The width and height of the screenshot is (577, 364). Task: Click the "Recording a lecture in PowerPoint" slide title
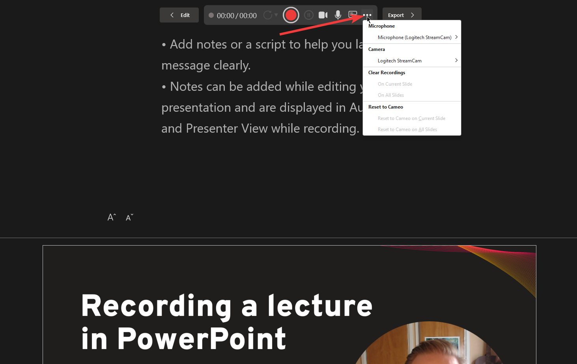point(226,322)
